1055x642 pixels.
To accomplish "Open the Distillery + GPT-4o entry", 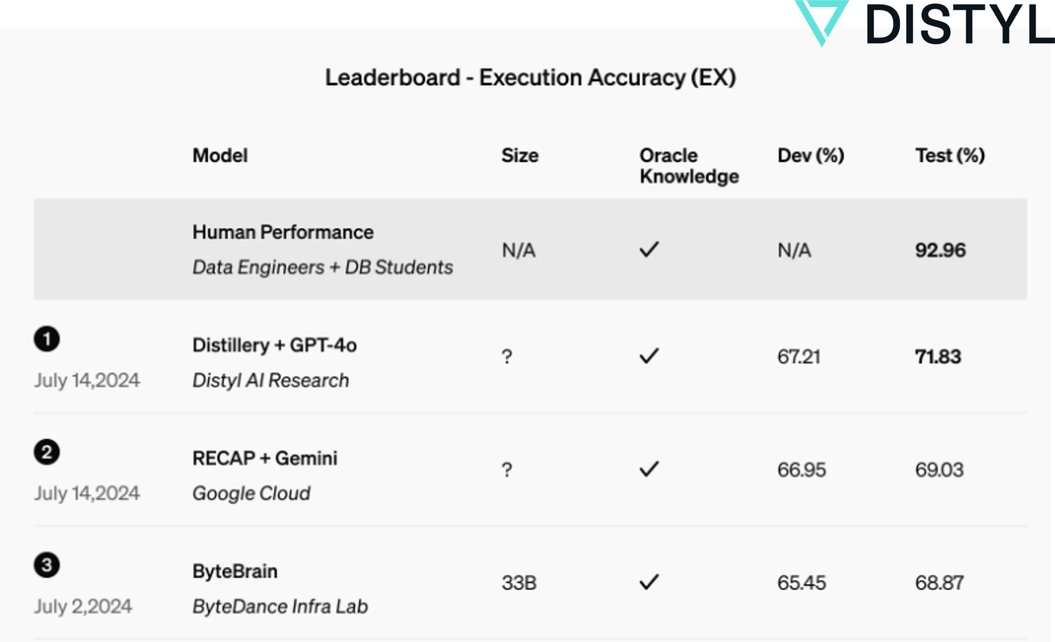I will point(274,345).
